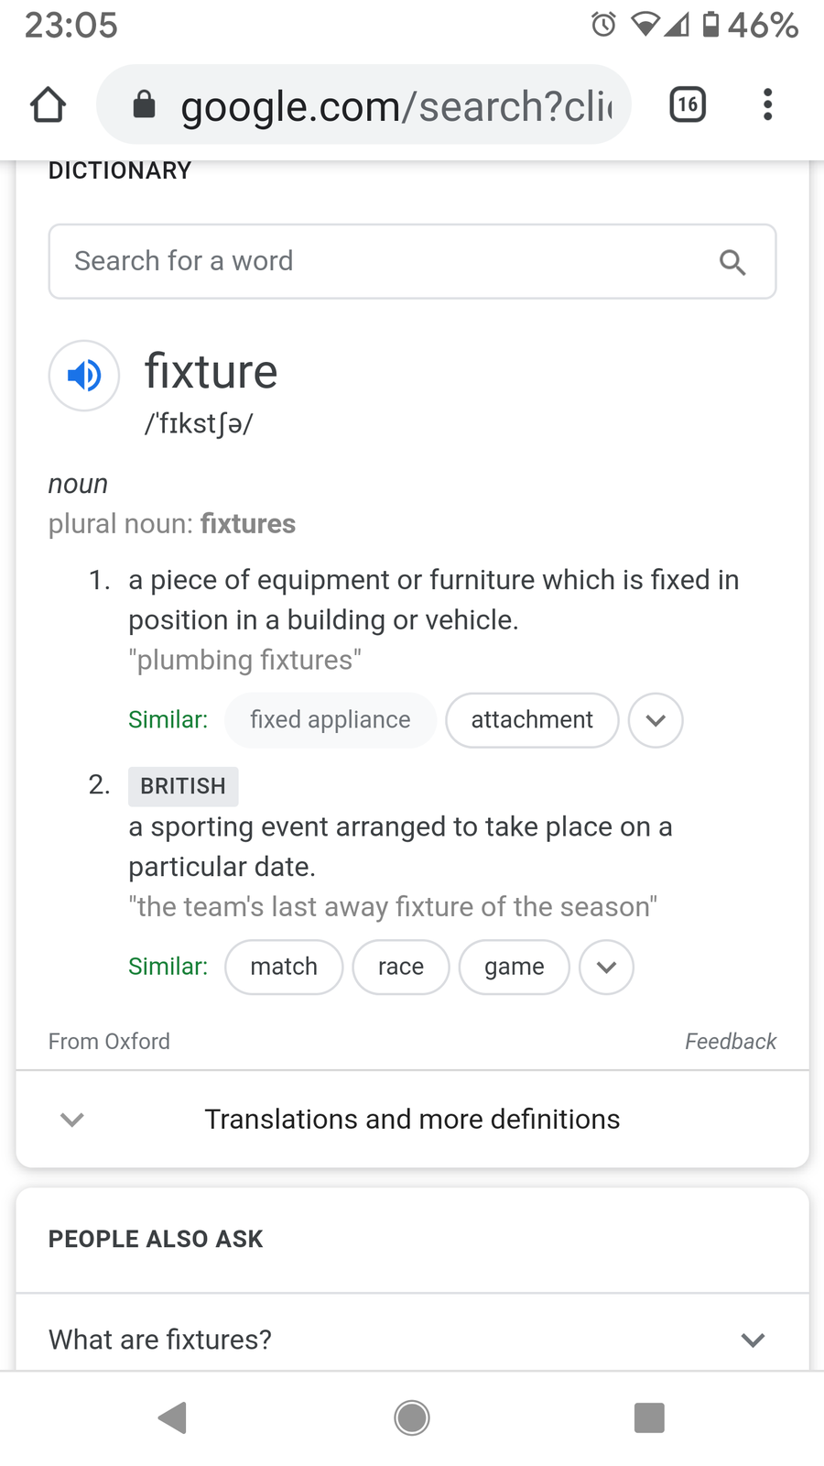Tap the dictionary search magnifier icon
The width and height of the screenshot is (824, 1466).
click(732, 262)
